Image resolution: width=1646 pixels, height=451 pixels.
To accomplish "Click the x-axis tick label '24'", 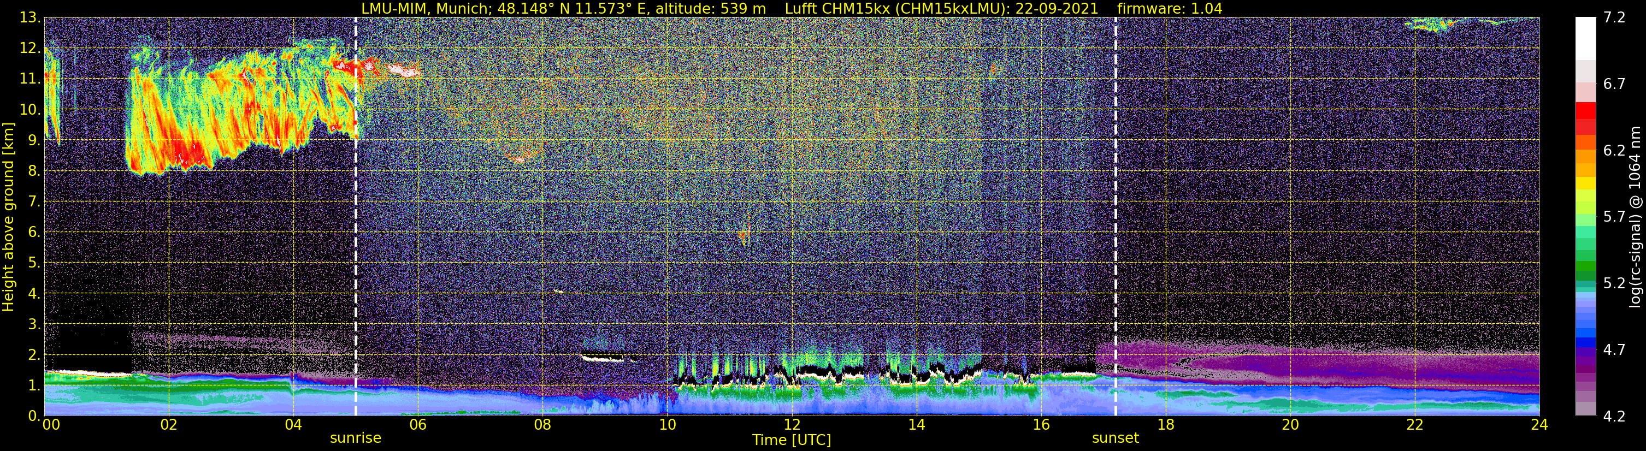I will coord(1539,425).
